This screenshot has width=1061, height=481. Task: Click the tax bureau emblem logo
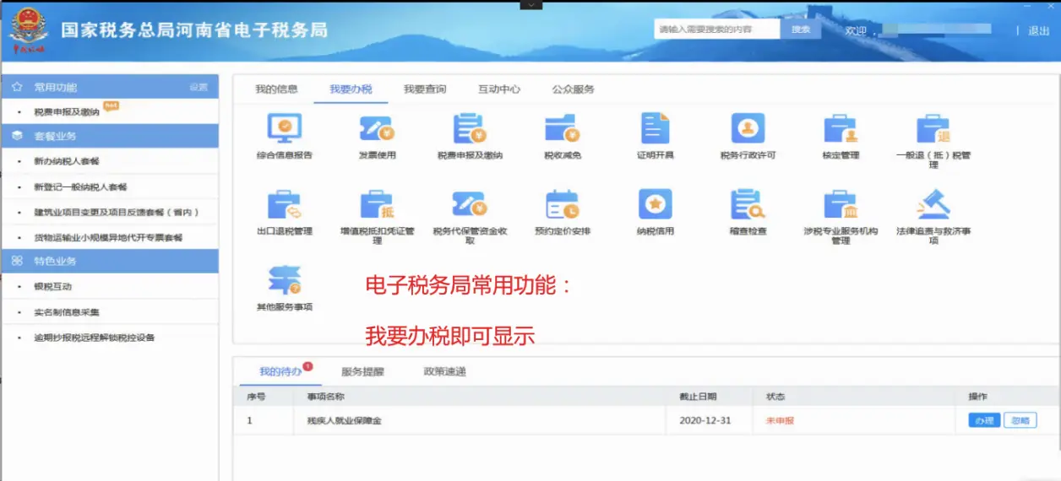click(x=30, y=29)
